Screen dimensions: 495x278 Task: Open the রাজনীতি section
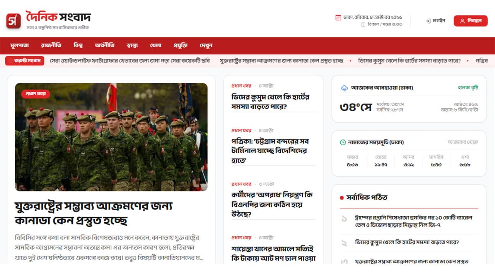(x=51, y=45)
